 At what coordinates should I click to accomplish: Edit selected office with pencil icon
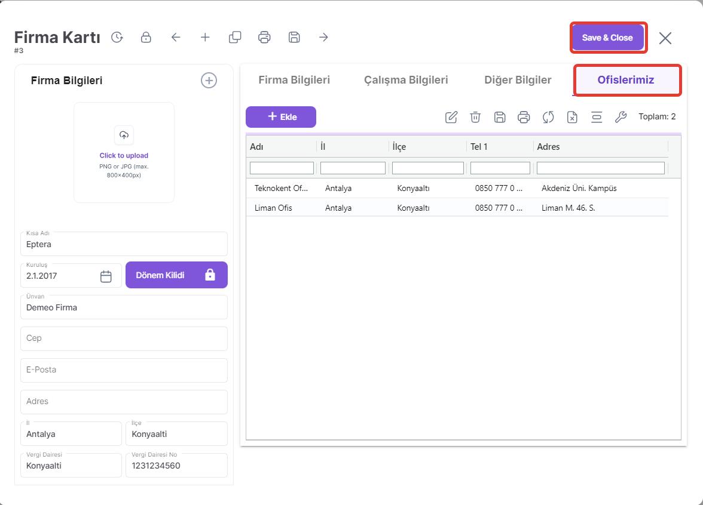451,117
